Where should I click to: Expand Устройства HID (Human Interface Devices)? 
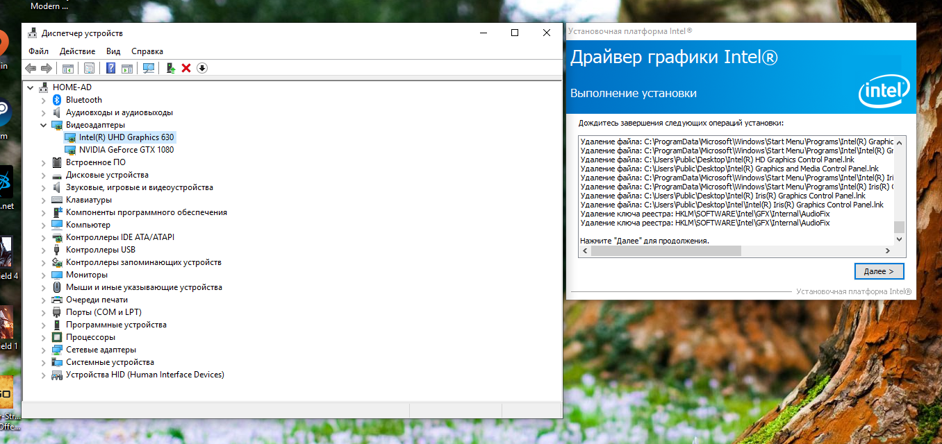pyautogui.click(x=44, y=375)
